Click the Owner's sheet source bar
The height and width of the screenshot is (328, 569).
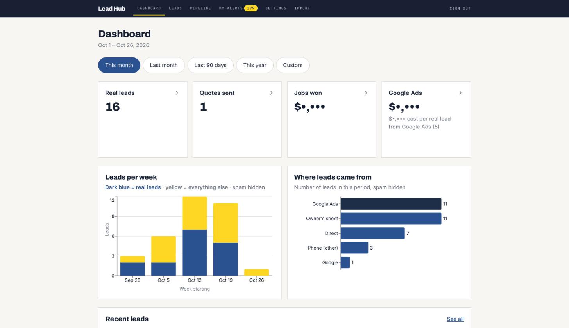pos(391,219)
